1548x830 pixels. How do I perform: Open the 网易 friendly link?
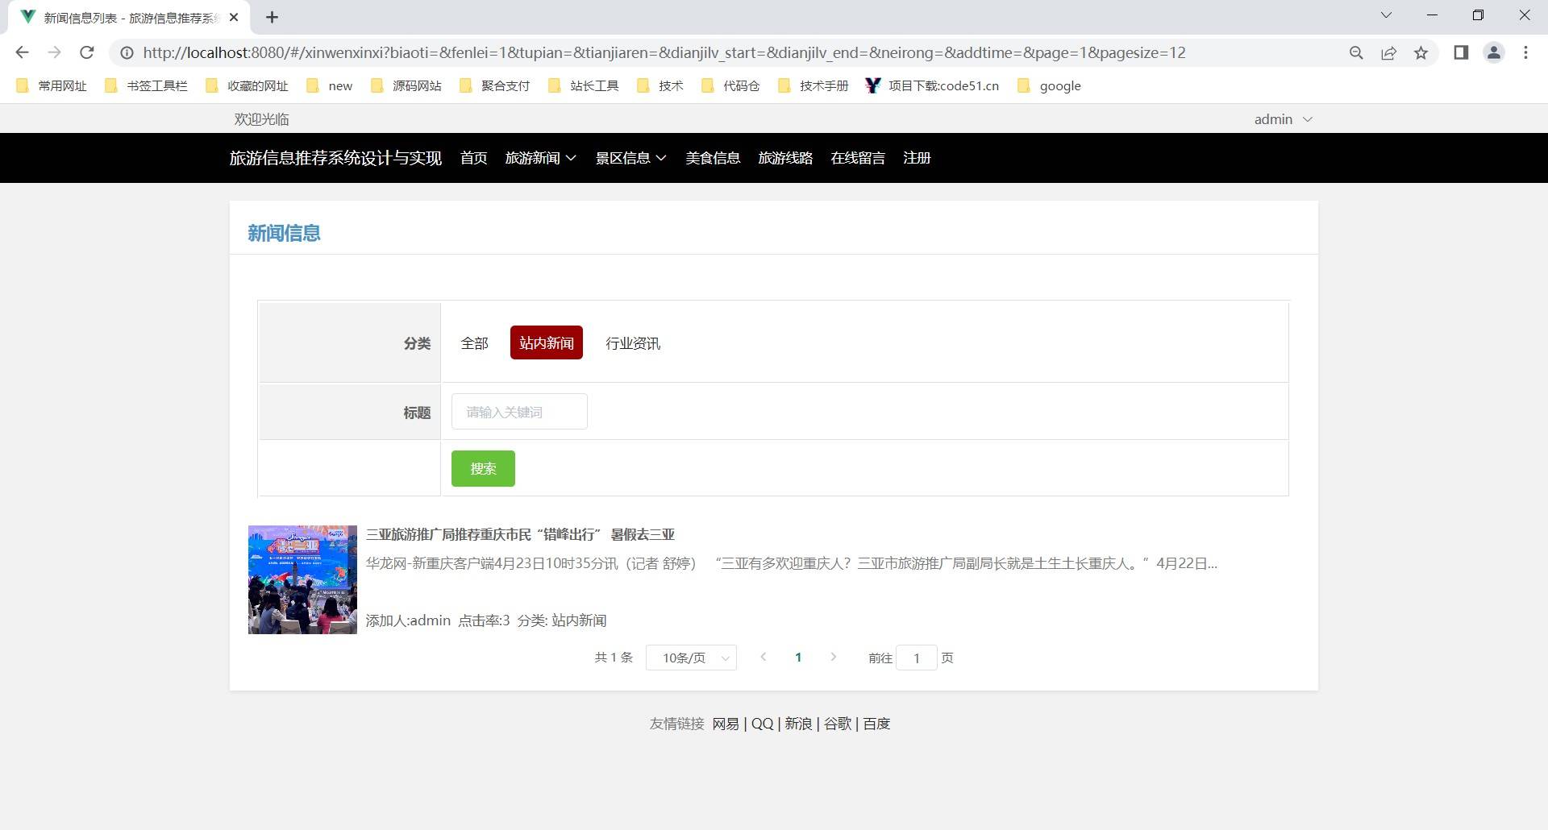click(x=726, y=724)
